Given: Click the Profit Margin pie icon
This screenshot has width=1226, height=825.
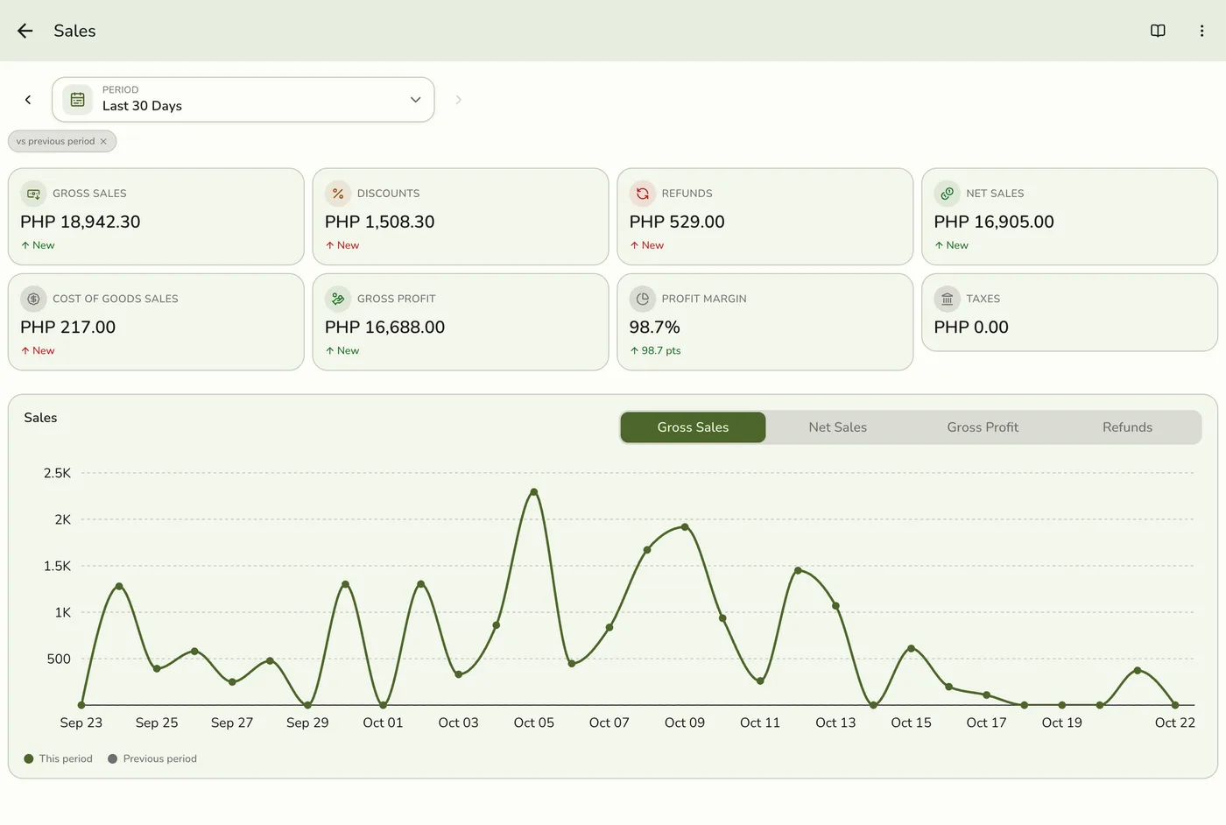Looking at the screenshot, I should click(643, 299).
